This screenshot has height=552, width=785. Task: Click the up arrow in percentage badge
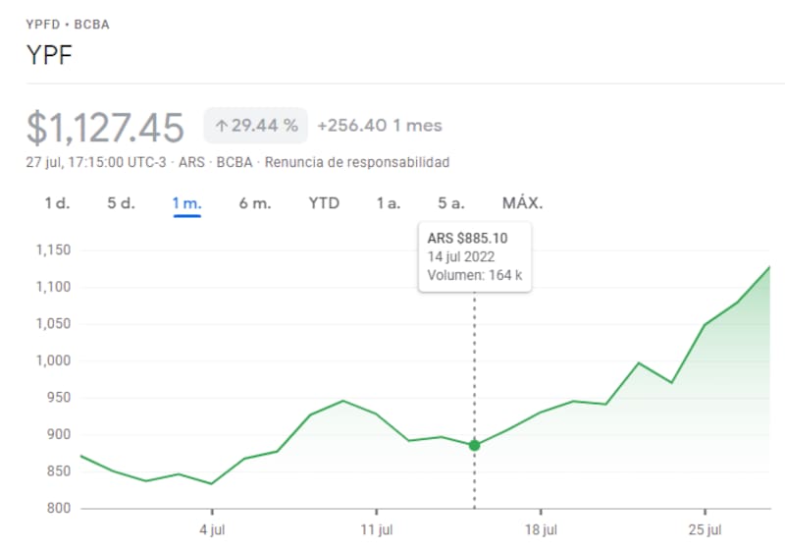point(222,126)
